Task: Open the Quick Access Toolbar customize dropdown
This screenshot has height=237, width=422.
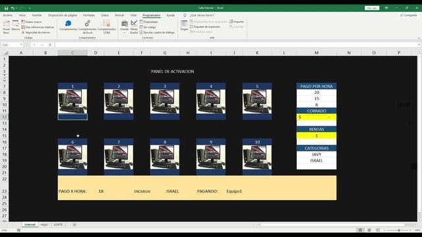Action: point(30,8)
